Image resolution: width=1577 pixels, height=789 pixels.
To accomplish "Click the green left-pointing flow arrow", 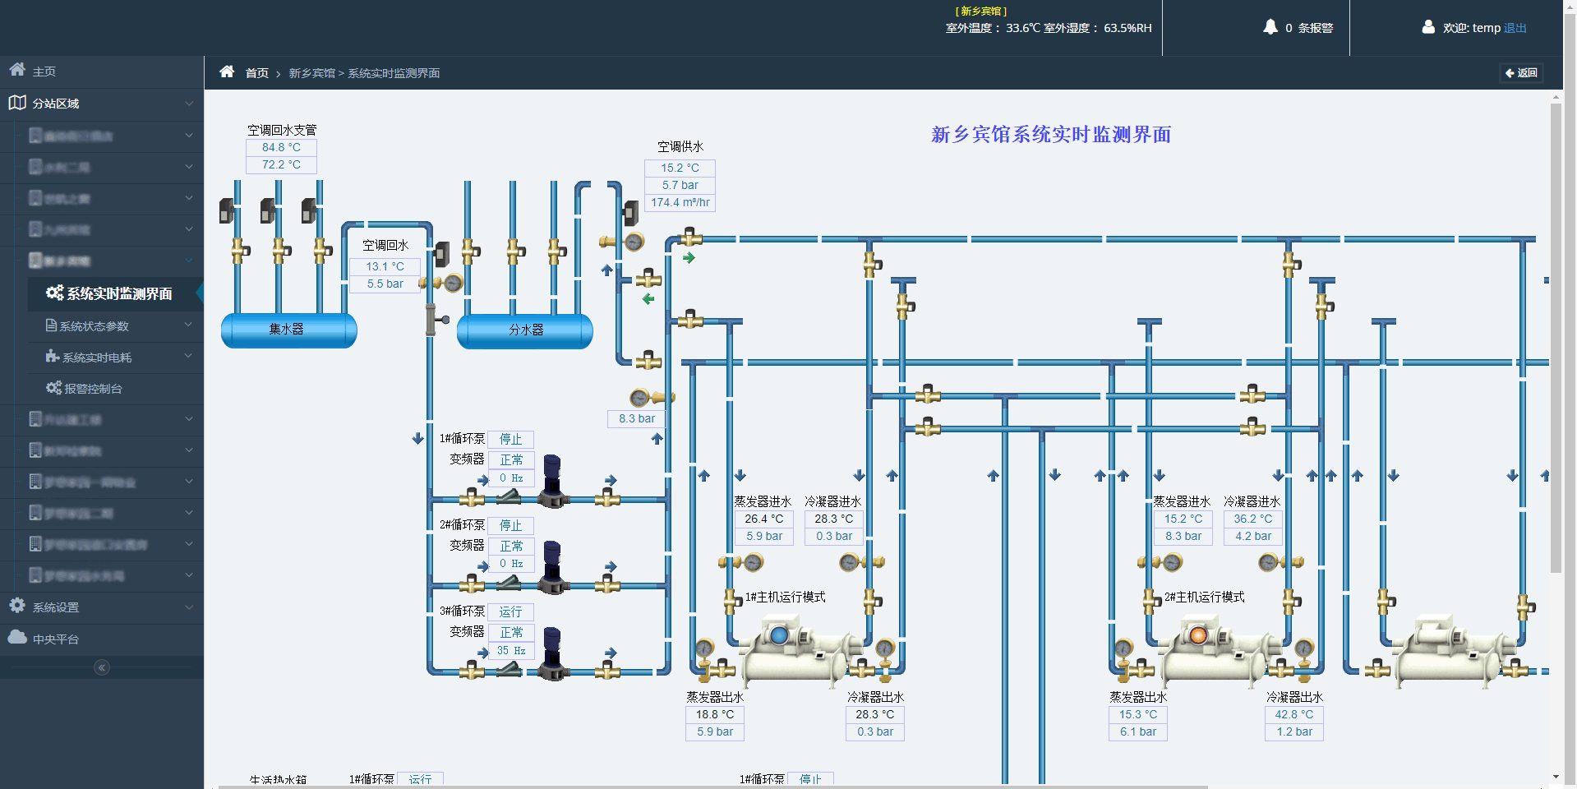I will pos(648,299).
